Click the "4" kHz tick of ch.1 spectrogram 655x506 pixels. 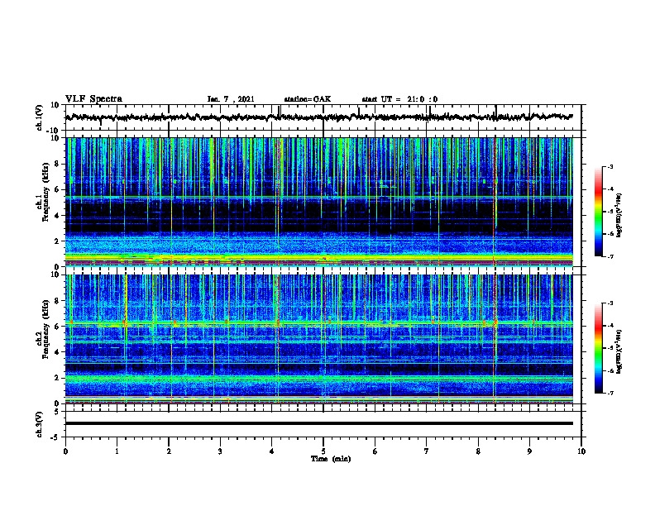[57, 216]
